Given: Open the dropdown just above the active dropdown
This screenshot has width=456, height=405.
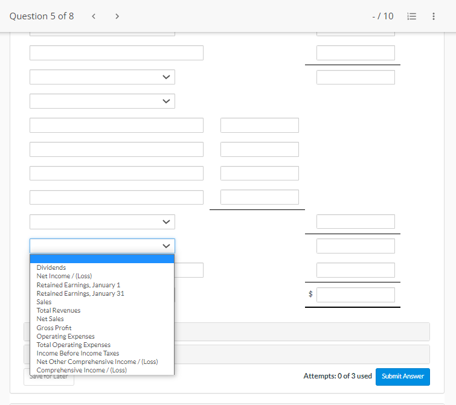Looking at the screenshot, I should pos(102,222).
